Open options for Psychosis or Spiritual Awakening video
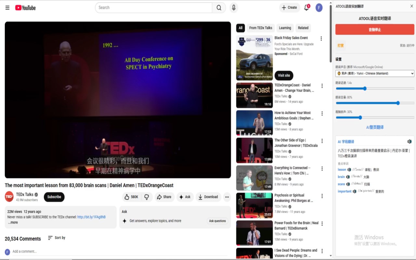Screen dimensions: 416x260 322,196
